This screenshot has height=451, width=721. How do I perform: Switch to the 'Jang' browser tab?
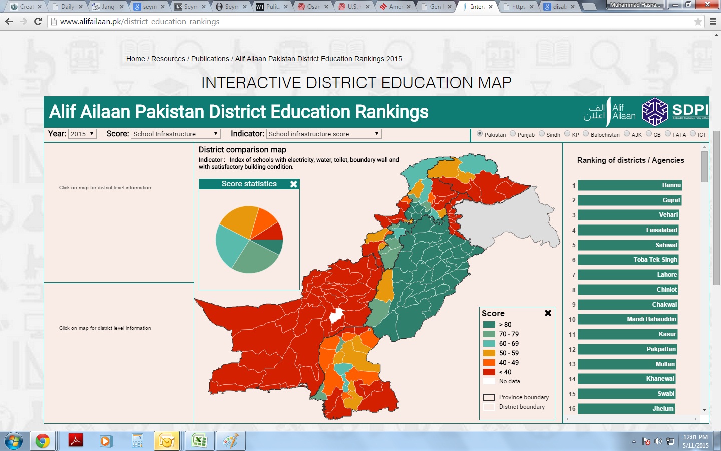(106, 7)
